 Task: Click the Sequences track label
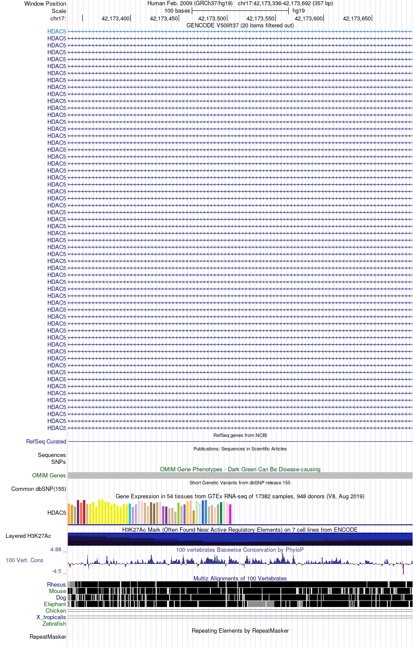point(52,455)
